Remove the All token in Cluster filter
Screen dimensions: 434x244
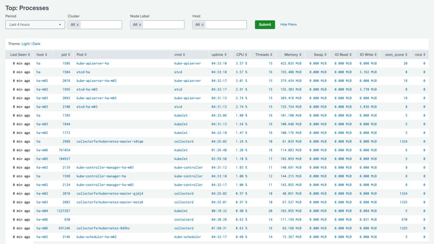[78, 25]
